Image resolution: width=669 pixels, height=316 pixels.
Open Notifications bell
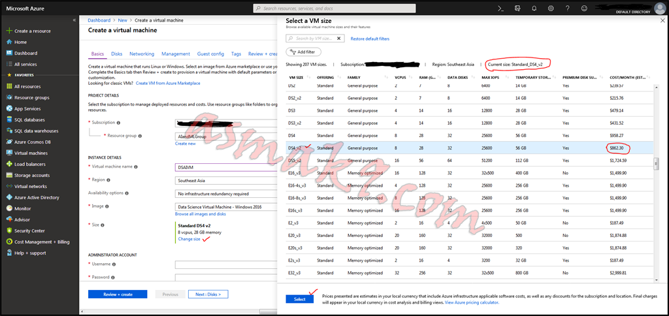tap(534, 8)
